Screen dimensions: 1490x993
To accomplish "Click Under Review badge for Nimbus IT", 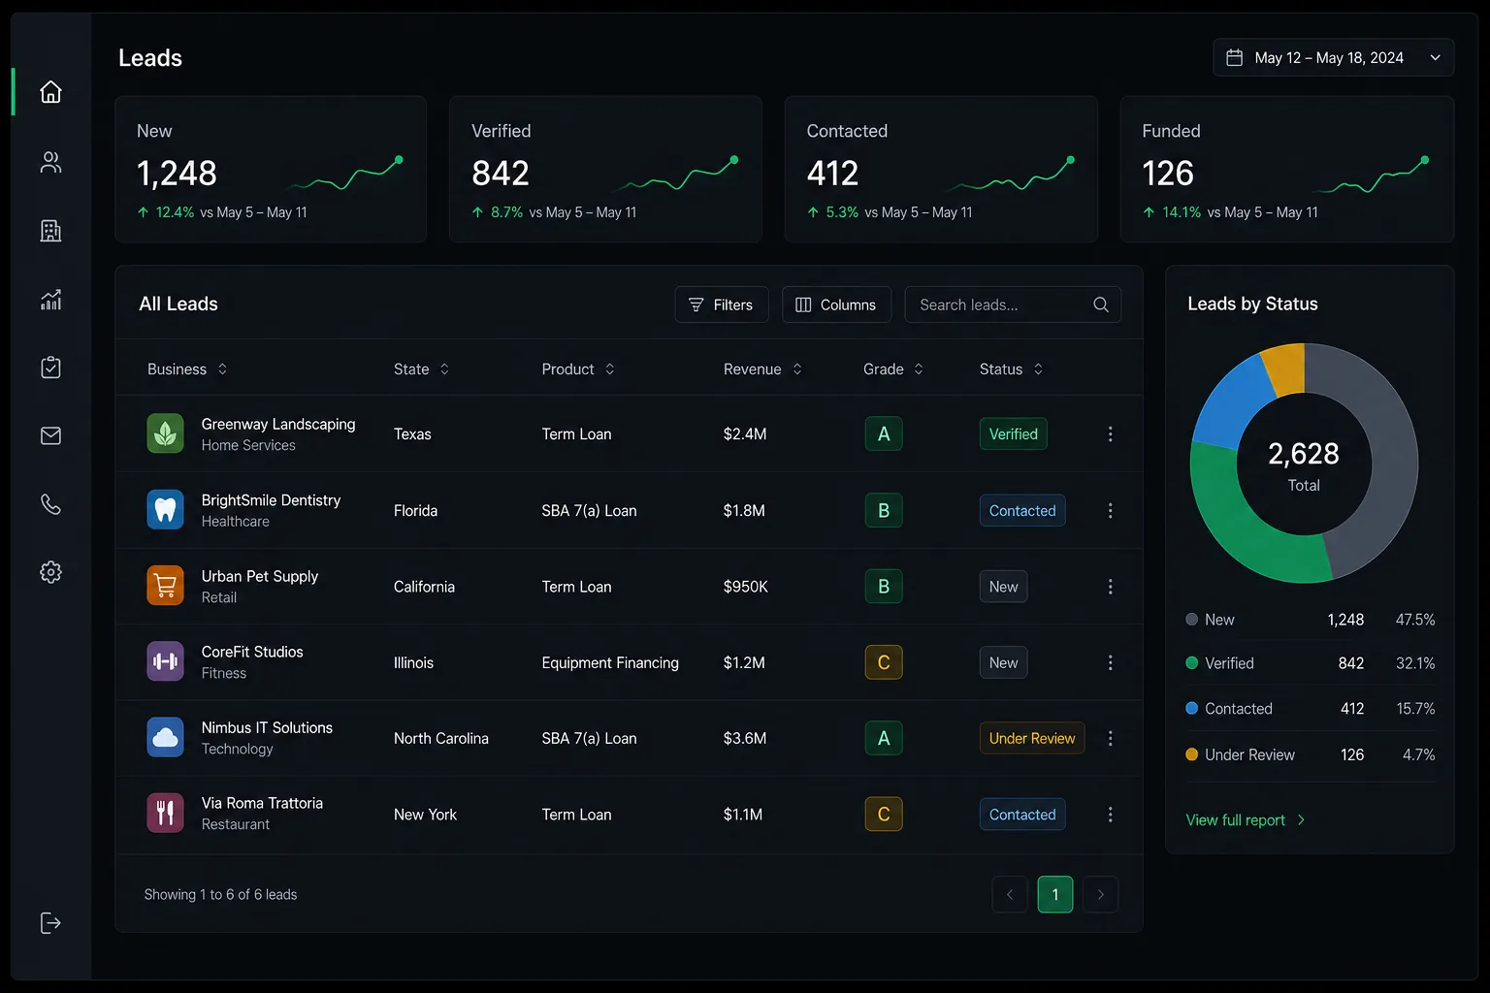I will tap(1032, 739).
